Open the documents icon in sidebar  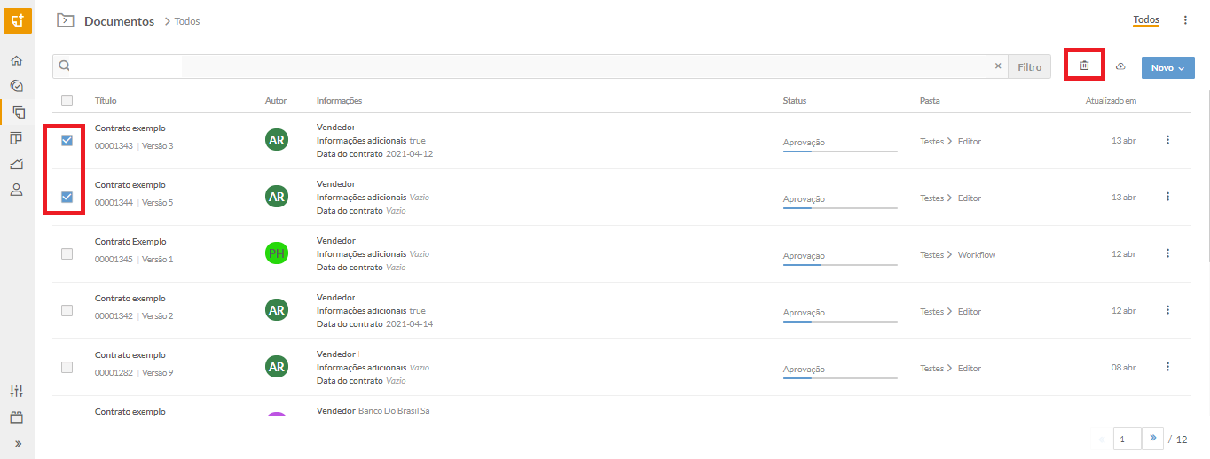18,112
